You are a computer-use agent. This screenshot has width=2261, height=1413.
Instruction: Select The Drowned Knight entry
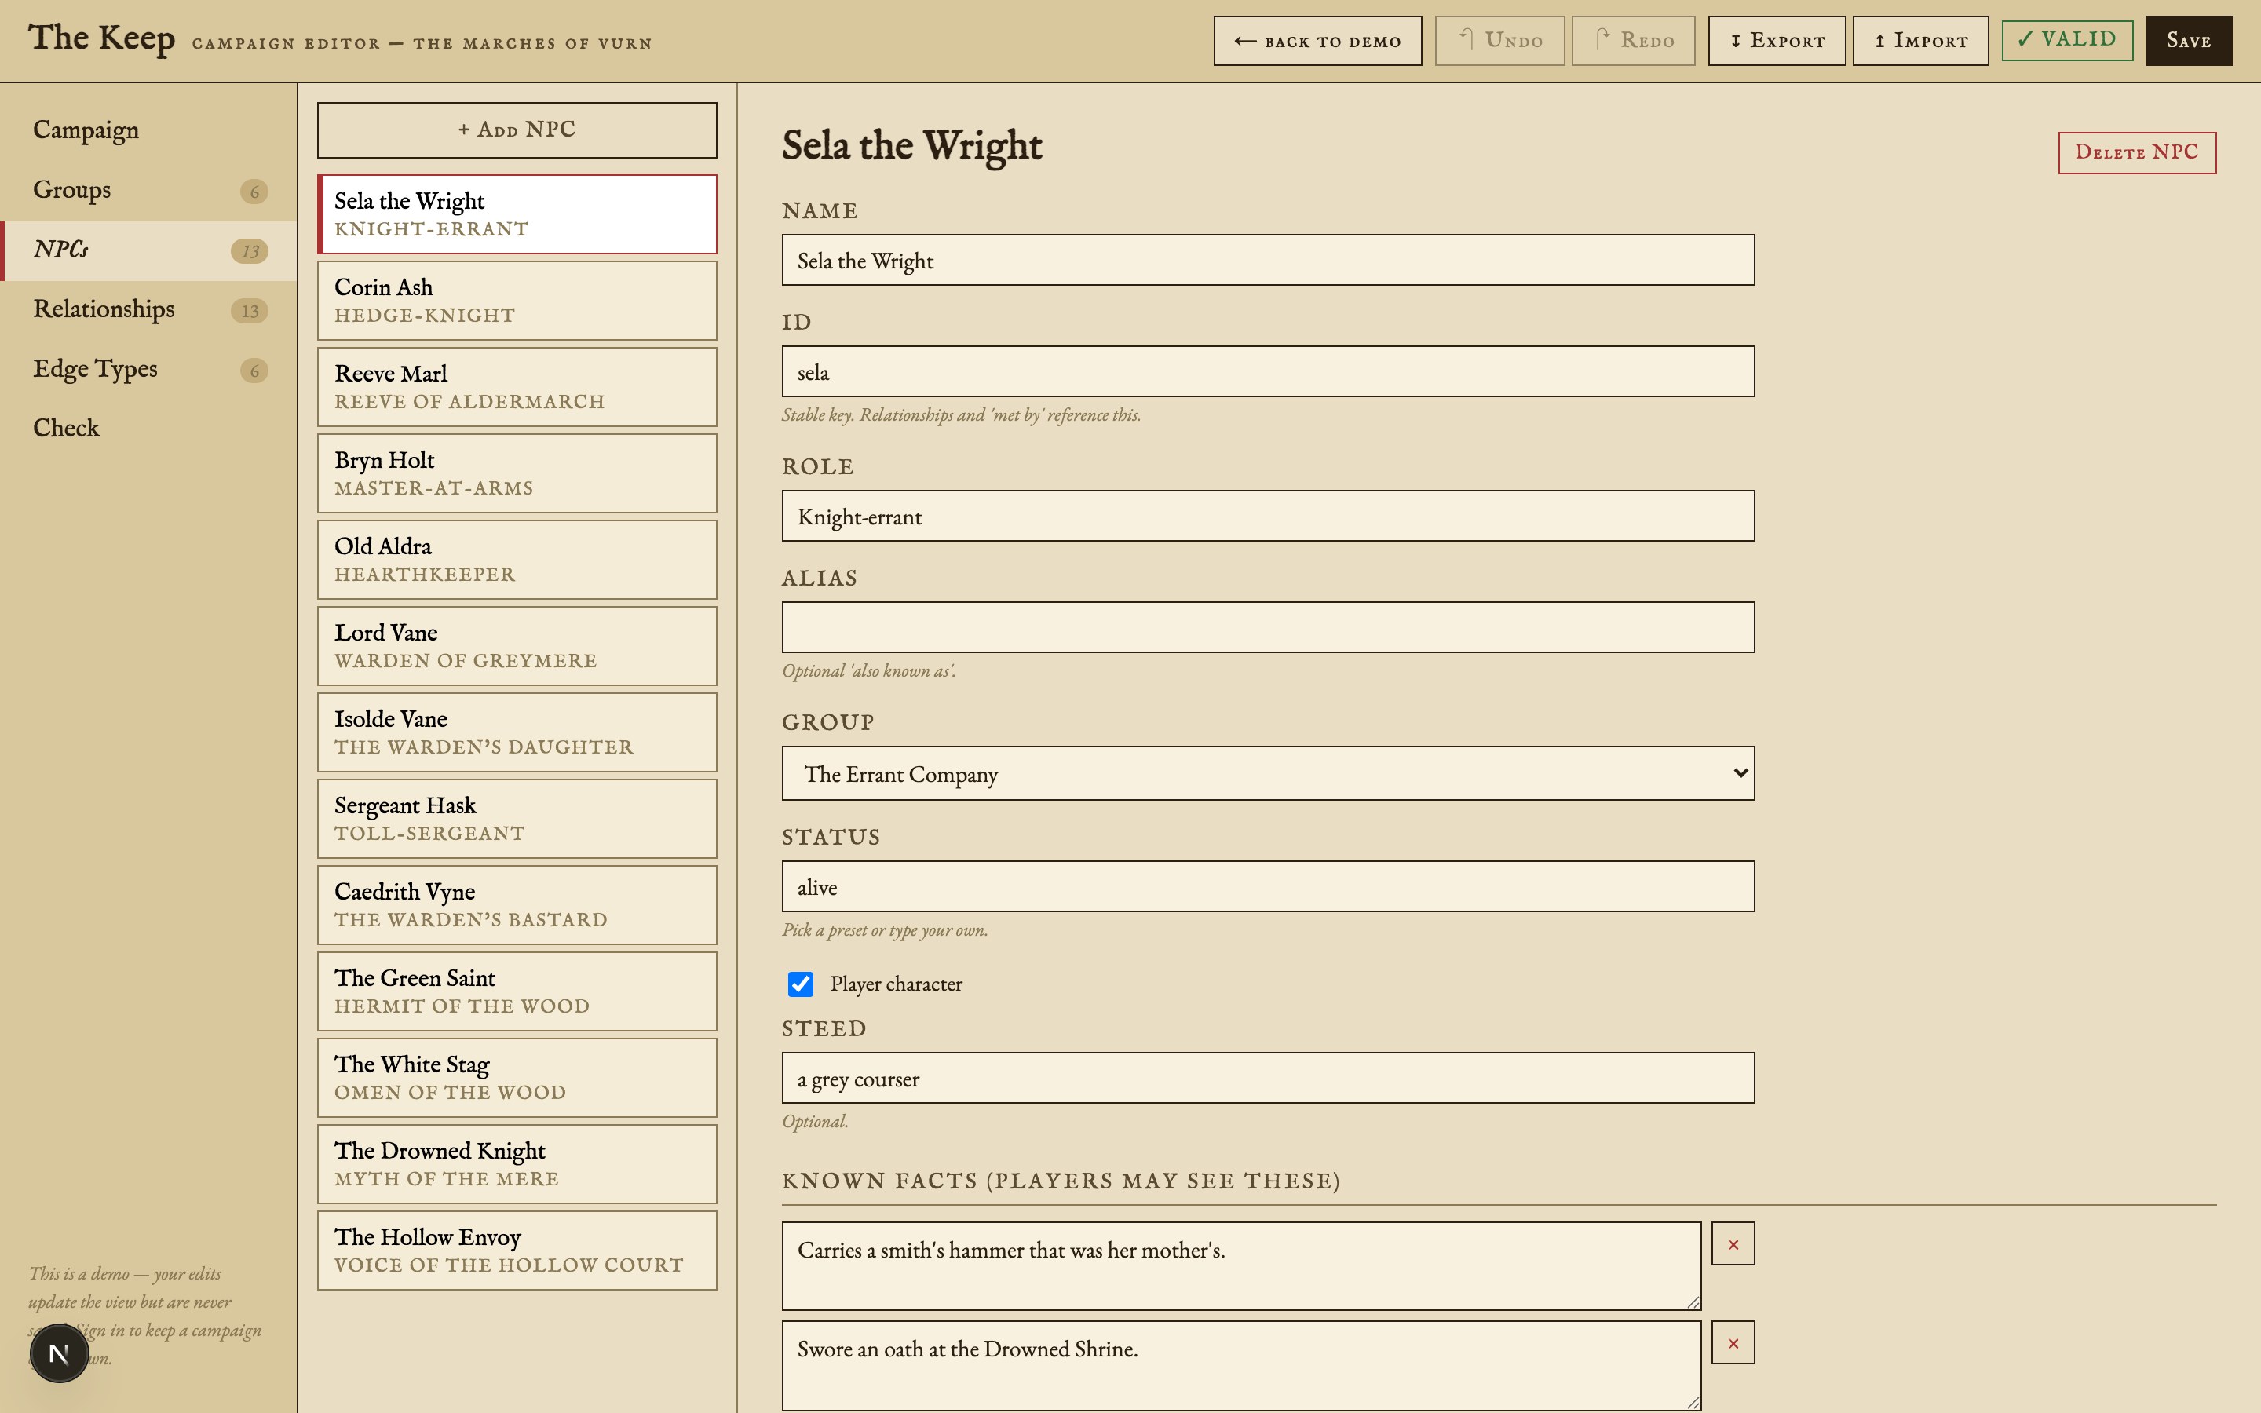click(517, 1164)
